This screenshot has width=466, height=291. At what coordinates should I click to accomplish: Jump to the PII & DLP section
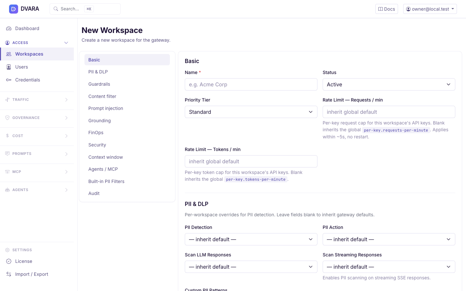[x=127, y=72]
